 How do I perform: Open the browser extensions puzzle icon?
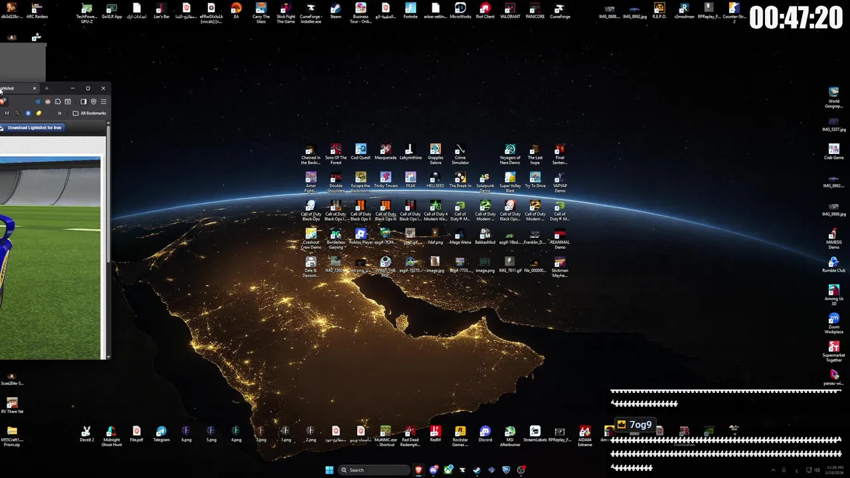click(58, 102)
